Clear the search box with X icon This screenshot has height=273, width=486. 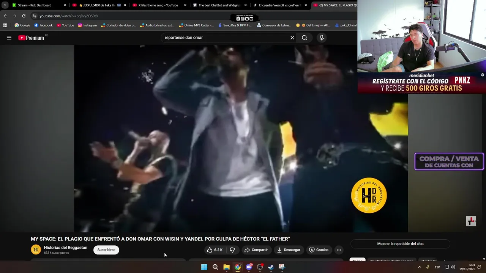coord(292,38)
